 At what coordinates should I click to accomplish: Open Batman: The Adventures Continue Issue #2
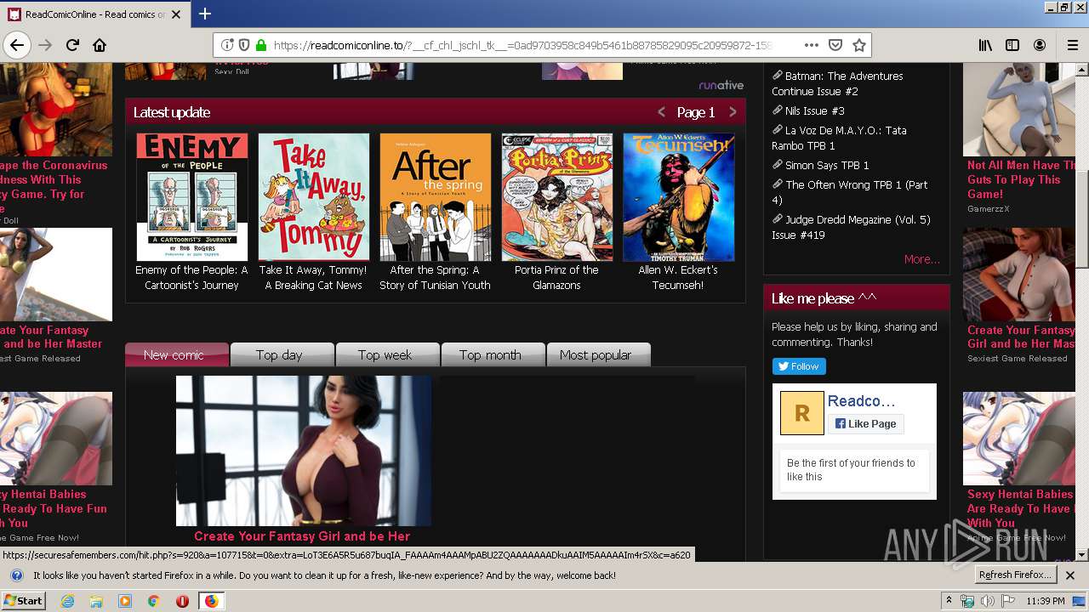[838, 83]
